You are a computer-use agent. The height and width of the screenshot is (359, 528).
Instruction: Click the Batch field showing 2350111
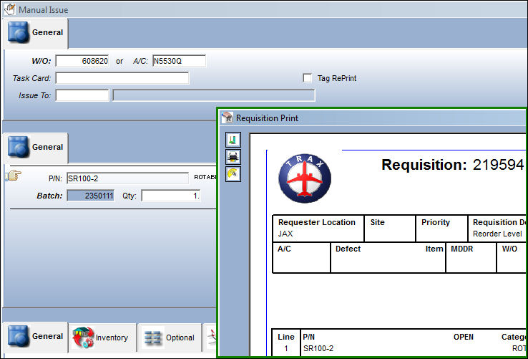pos(91,196)
